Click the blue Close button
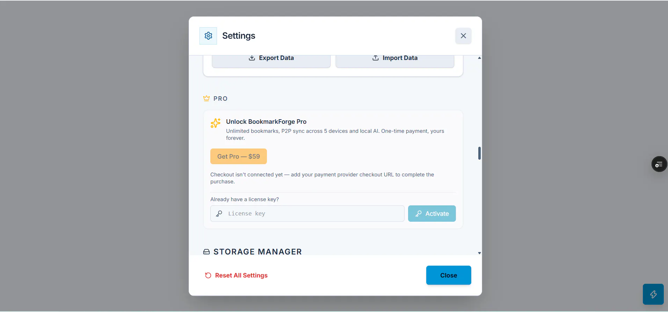This screenshot has width=668, height=312. [449, 275]
